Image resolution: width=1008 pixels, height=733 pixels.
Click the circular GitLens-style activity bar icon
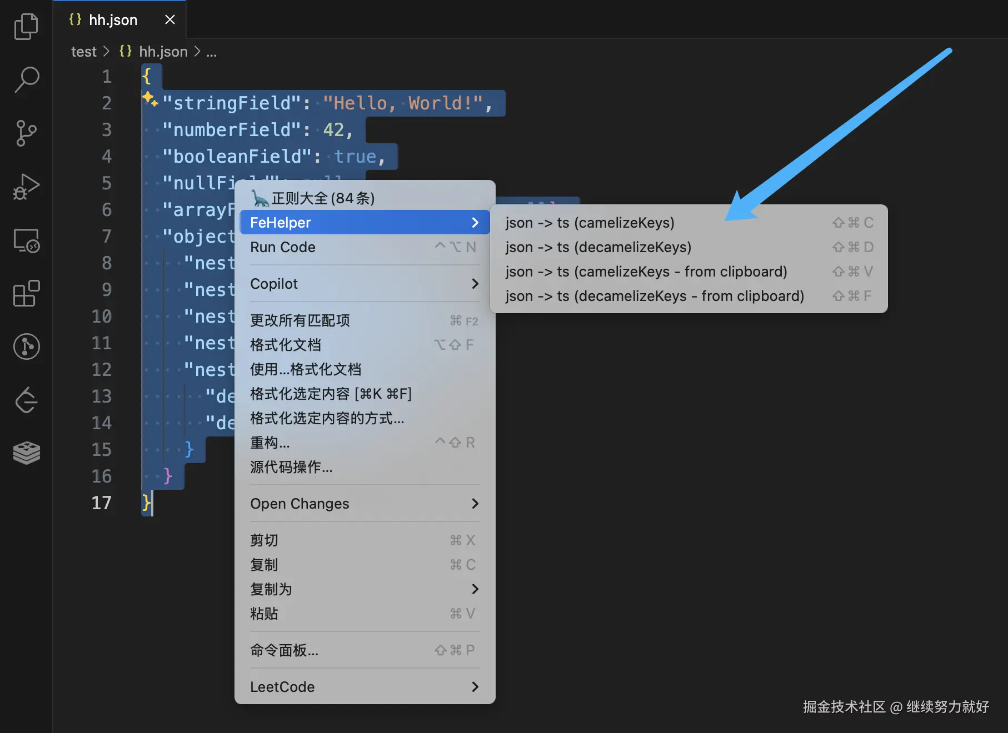click(26, 347)
